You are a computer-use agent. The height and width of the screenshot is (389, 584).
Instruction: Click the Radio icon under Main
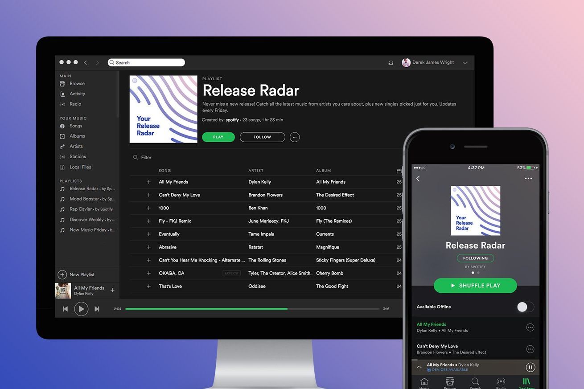tap(63, 104)
